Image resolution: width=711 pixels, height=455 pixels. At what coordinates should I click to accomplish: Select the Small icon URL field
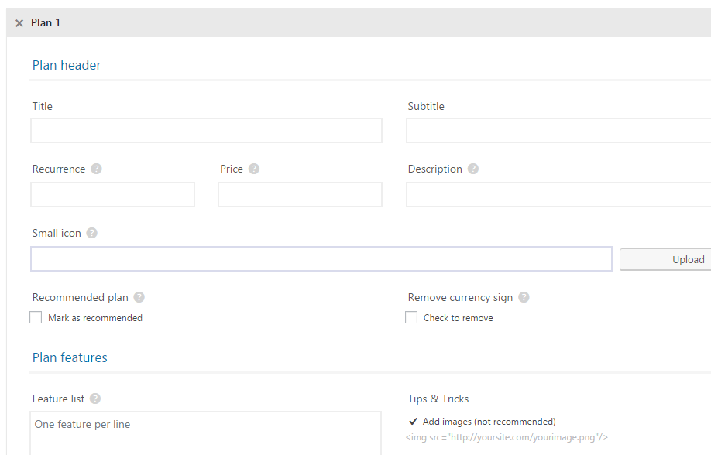click(321, 259)
